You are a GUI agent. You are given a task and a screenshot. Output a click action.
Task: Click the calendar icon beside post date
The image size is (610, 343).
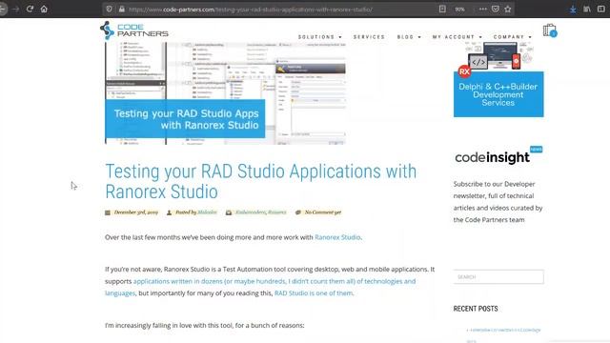pos(108,212)
